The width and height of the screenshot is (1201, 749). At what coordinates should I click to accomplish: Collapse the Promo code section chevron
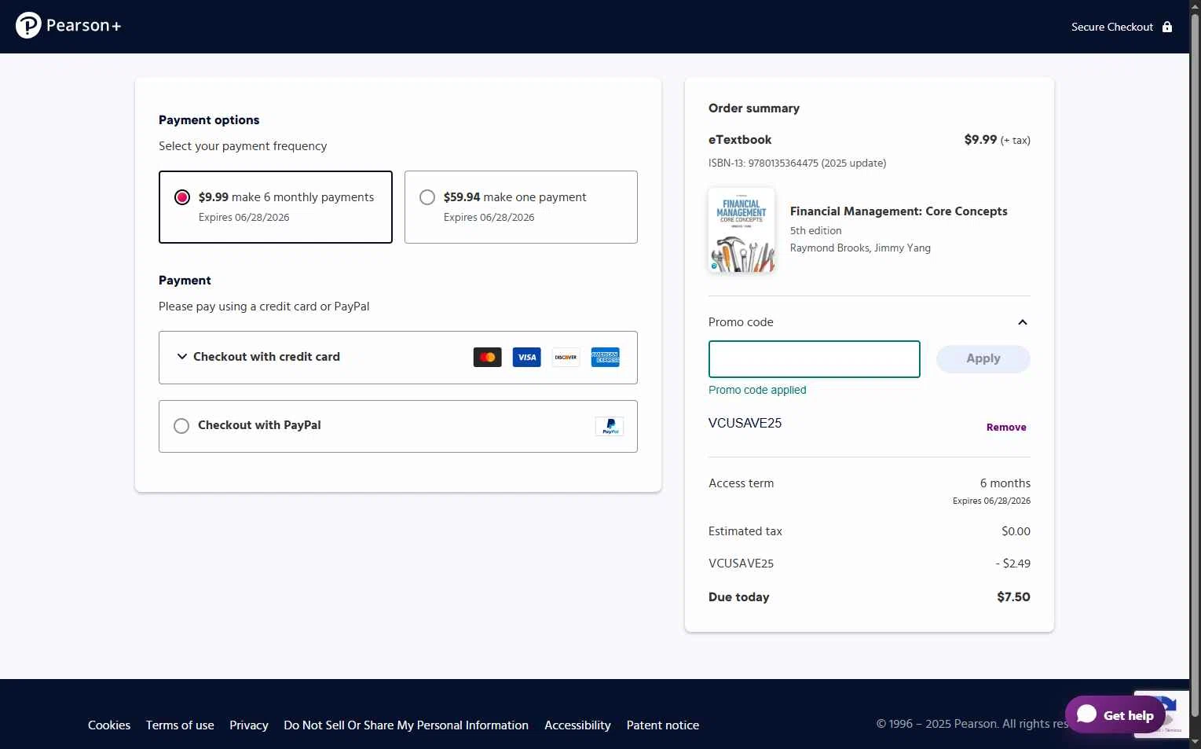[x=1023, y=322]
